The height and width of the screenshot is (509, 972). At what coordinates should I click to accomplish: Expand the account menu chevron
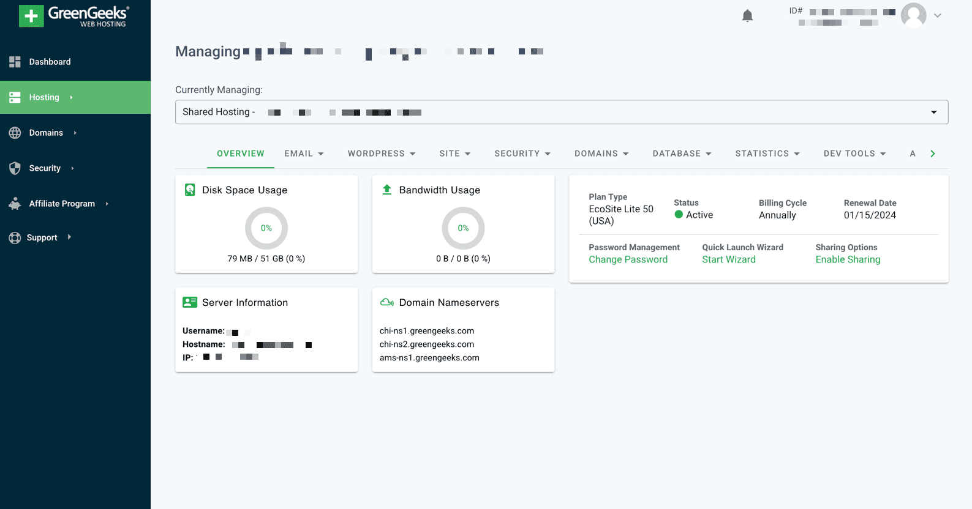coord(937,16)
